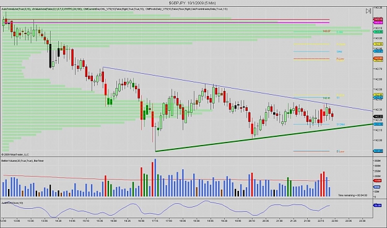Click the 14:20 time axis label
387x228 pixels.
point(58,221)
